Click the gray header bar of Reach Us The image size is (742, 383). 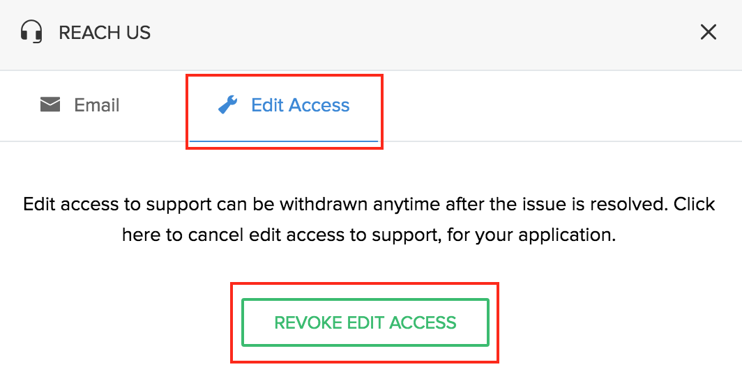[371, 35]
